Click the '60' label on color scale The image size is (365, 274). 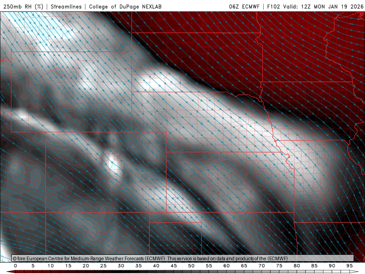click(x=226, y=266)
